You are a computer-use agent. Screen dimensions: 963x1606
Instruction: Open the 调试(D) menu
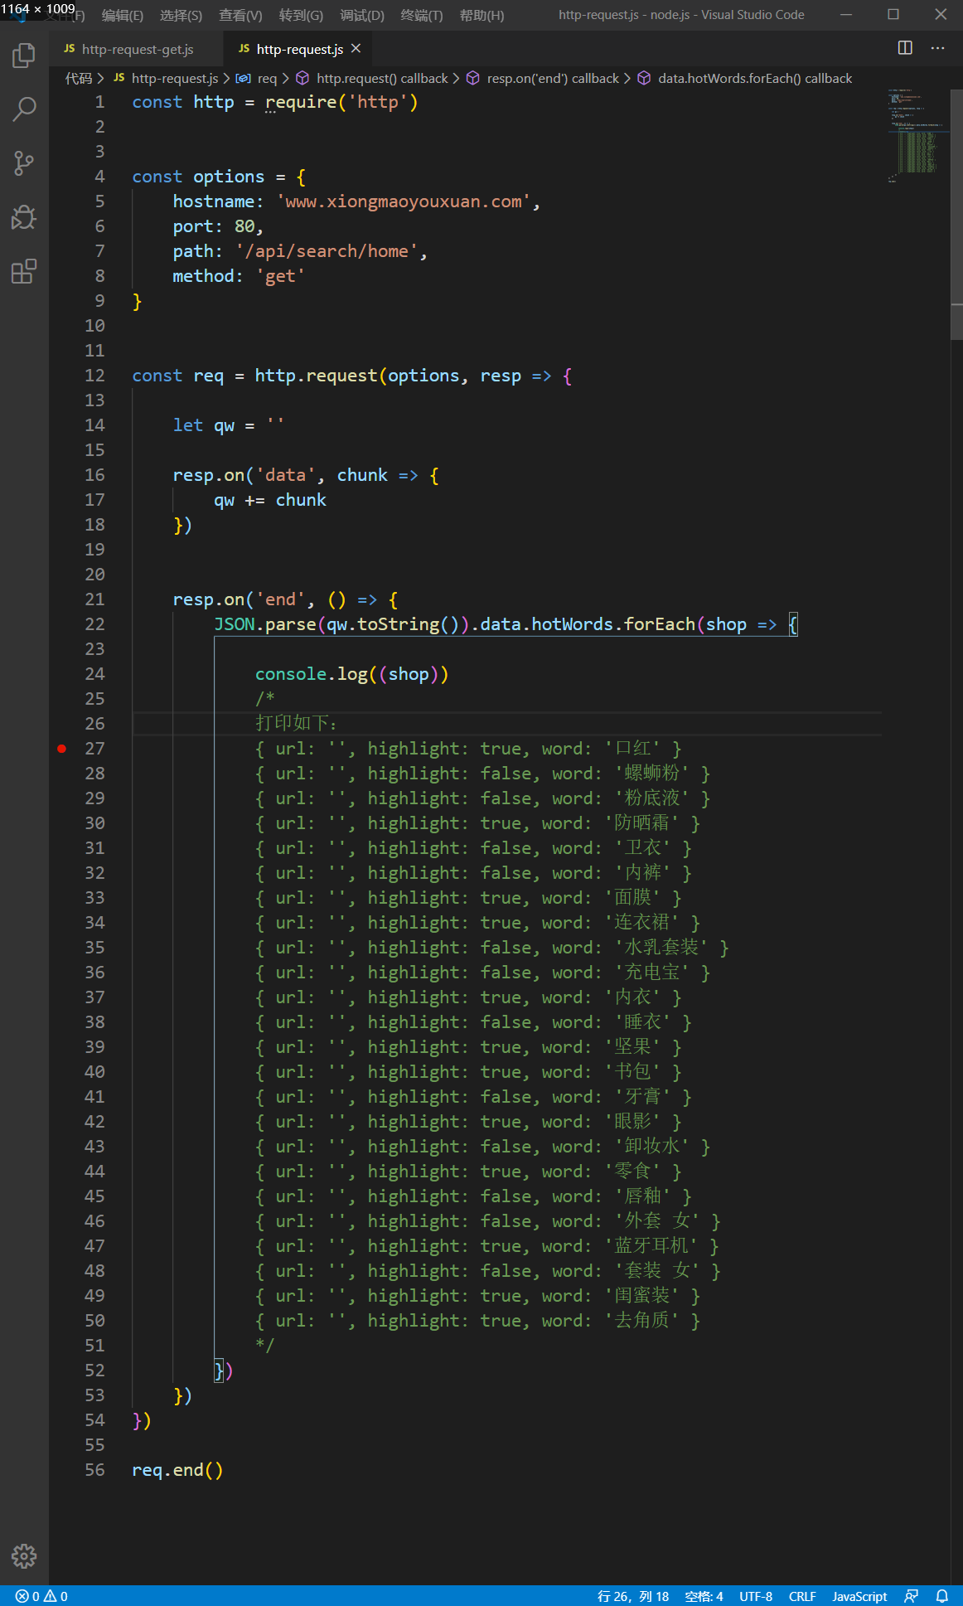click(x=362, y=16)
